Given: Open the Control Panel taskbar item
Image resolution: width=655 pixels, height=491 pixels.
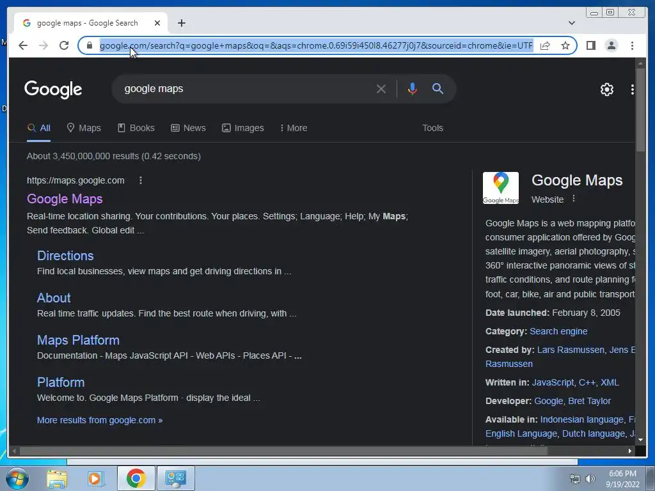Looking at the screenshot, I should pyautogui.click(x=175, y=478).
